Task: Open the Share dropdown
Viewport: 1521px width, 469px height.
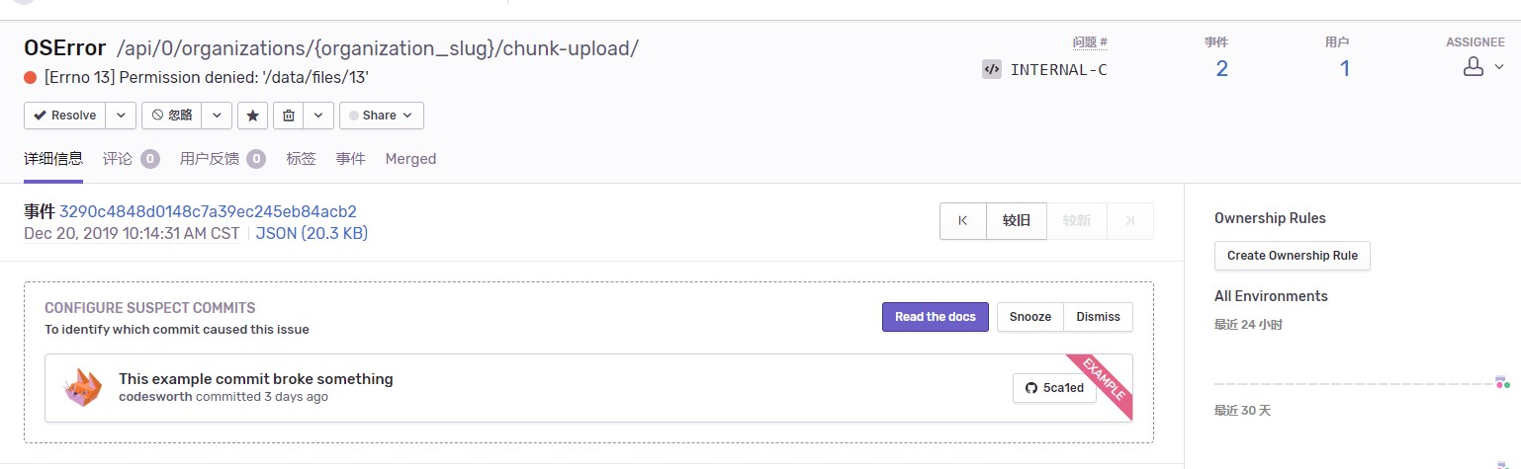Action: pos(382,116)
